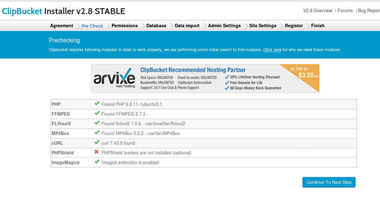Open the Admin Settings step
Image resolution: width=380 pixels, height=197 pixels.
click(x=224, y=26)
